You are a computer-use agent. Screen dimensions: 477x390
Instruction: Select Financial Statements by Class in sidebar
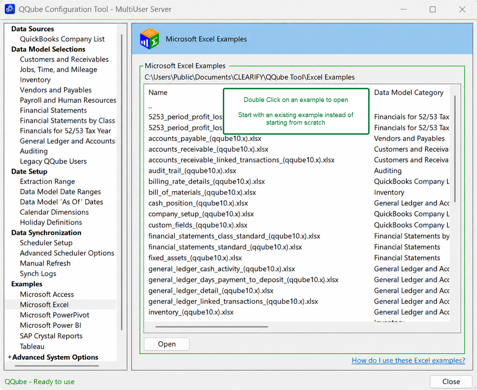click(x=68, y=121)
